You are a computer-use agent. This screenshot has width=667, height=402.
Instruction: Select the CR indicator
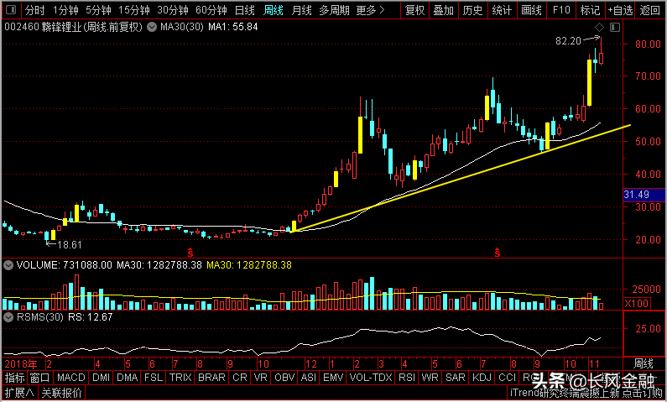pyautogui.click(x=239, y=378)
